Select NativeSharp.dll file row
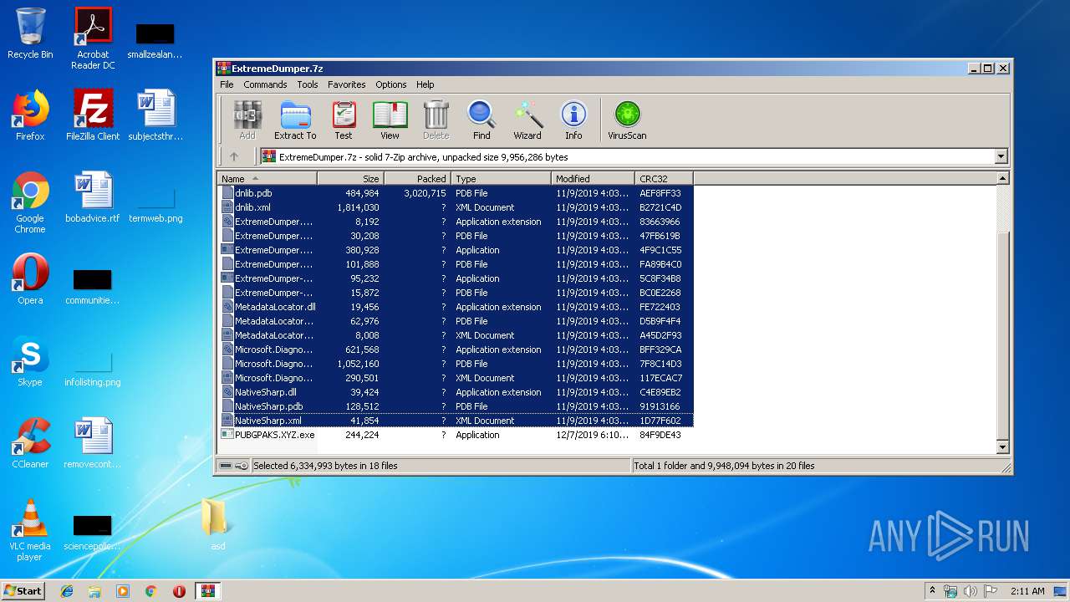 [x=456, y=392]
